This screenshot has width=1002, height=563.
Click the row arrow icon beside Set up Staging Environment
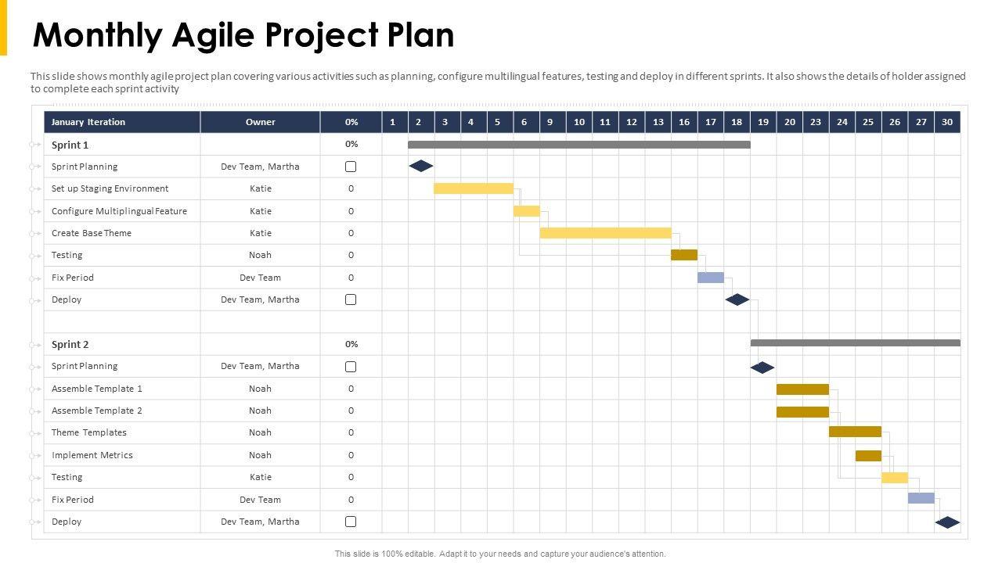pos(36,188)
